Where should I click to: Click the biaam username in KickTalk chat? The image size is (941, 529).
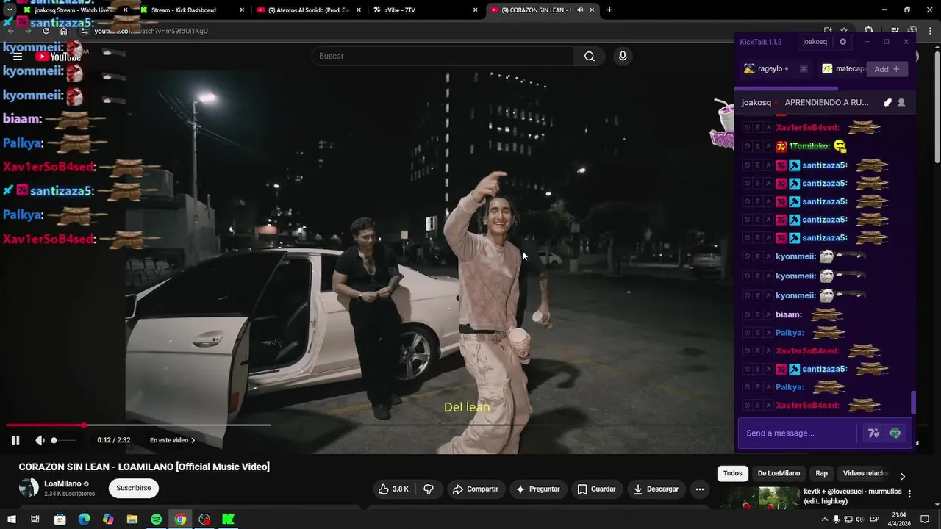(789, 314)
